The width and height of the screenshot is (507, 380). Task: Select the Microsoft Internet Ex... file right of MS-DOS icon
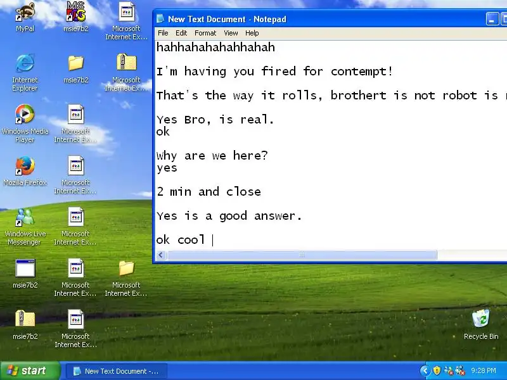(x=126, y=21)
